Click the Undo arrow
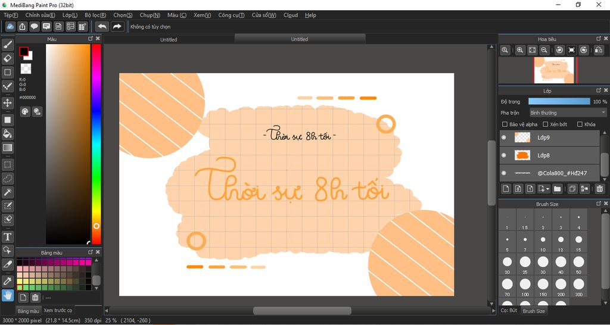This screenshot has width=610, height=325. coord(102,26)
